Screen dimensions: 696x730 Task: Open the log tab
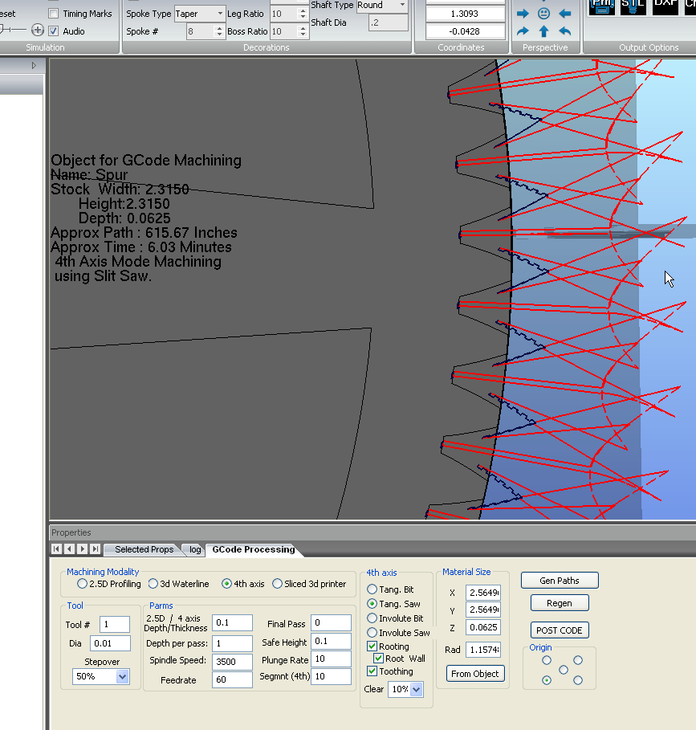click(195, 549)
